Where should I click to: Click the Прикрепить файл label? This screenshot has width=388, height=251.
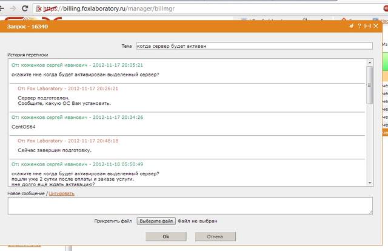(113, 221)
